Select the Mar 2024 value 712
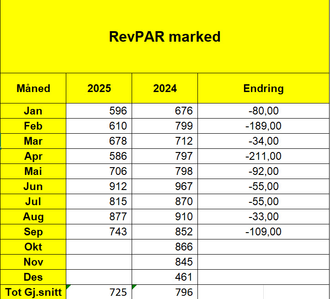 (x=165, y=141)
